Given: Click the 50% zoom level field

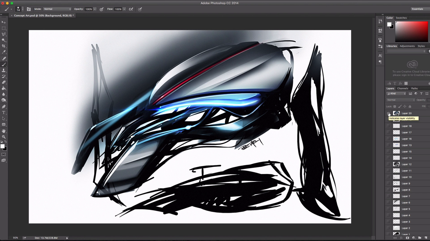Looking at the screenshot, I should click(x=15, y=238).
